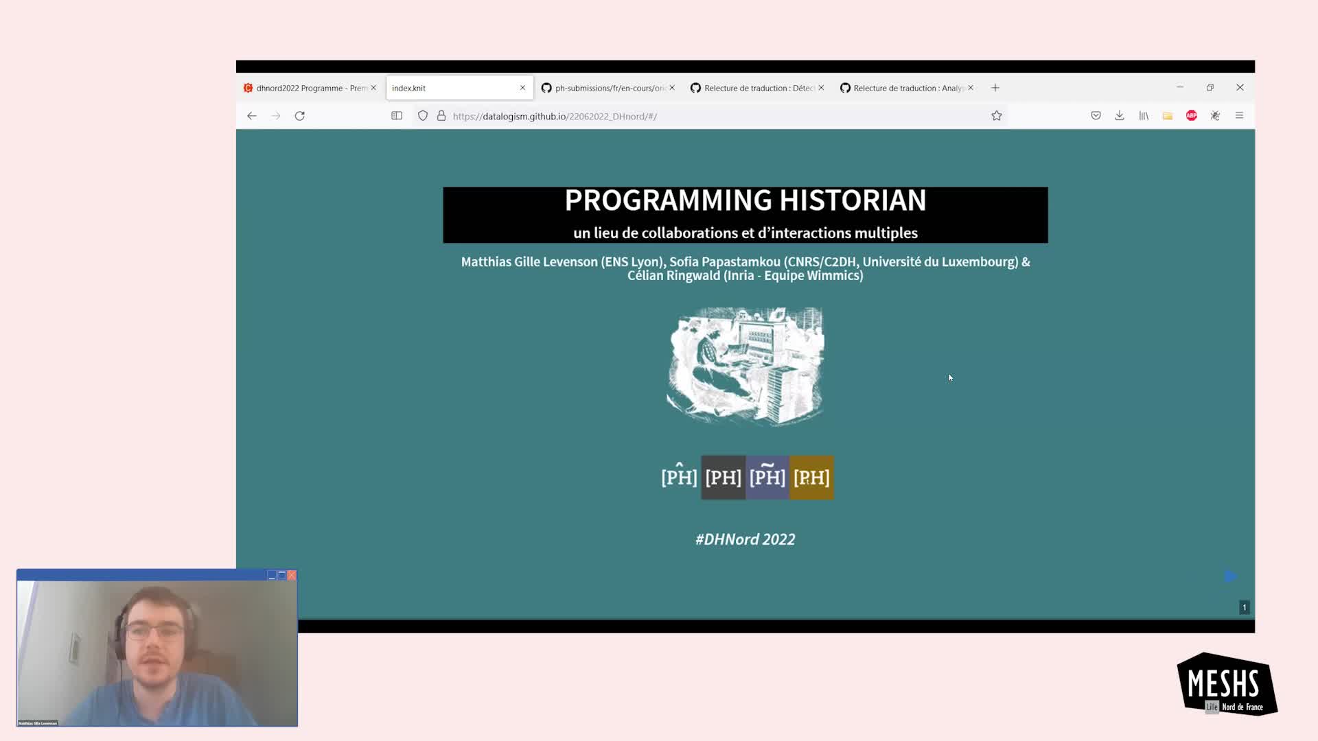Close the Firefox browser window
This screenshot has width=1318, height=741.
point(1240,87)
